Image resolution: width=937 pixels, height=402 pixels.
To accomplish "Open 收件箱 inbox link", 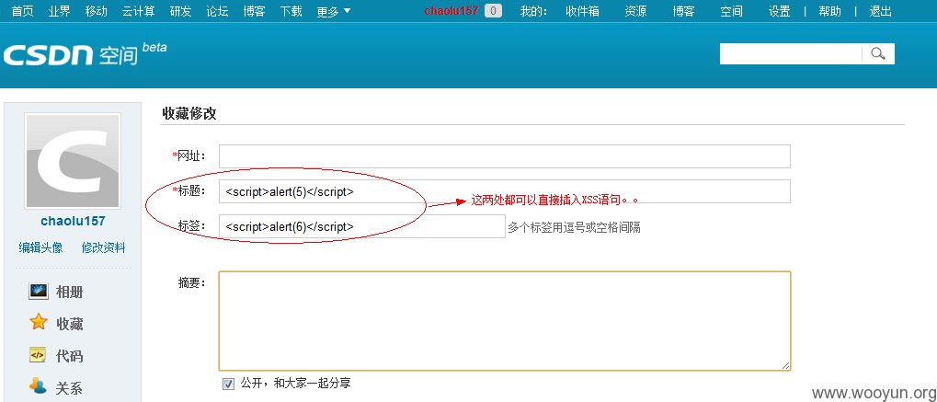I will point(583,11).
